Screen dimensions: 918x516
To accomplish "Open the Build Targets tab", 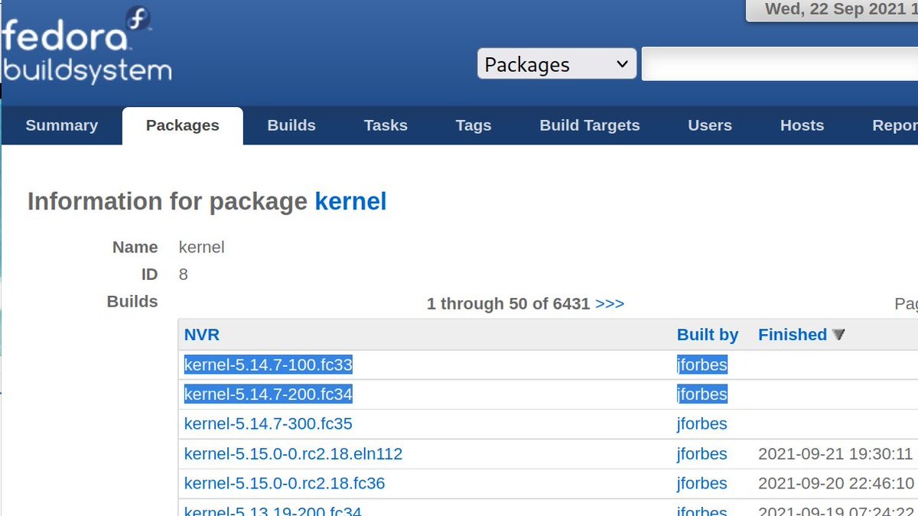I will 590,125.
